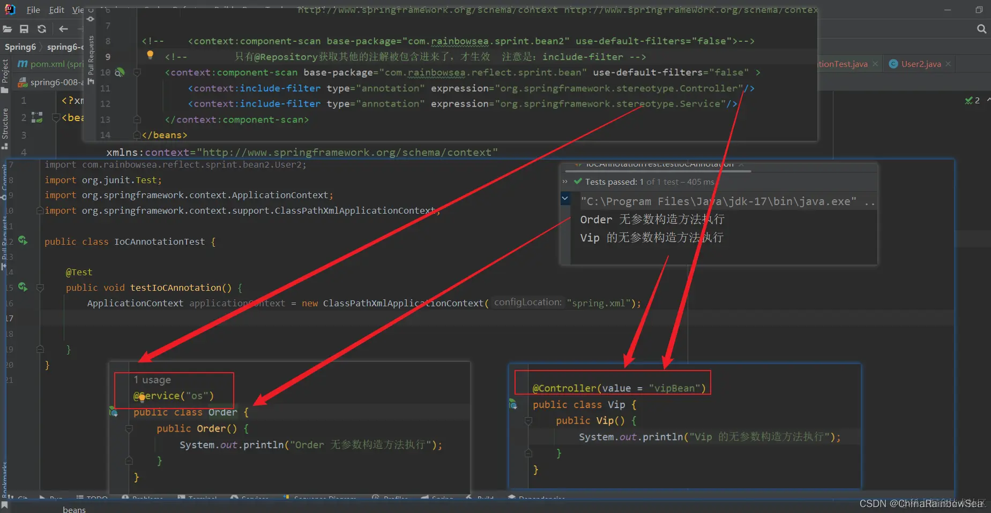Open the File menu
This screenshot has height=513, width=991.
click(33, 10)
